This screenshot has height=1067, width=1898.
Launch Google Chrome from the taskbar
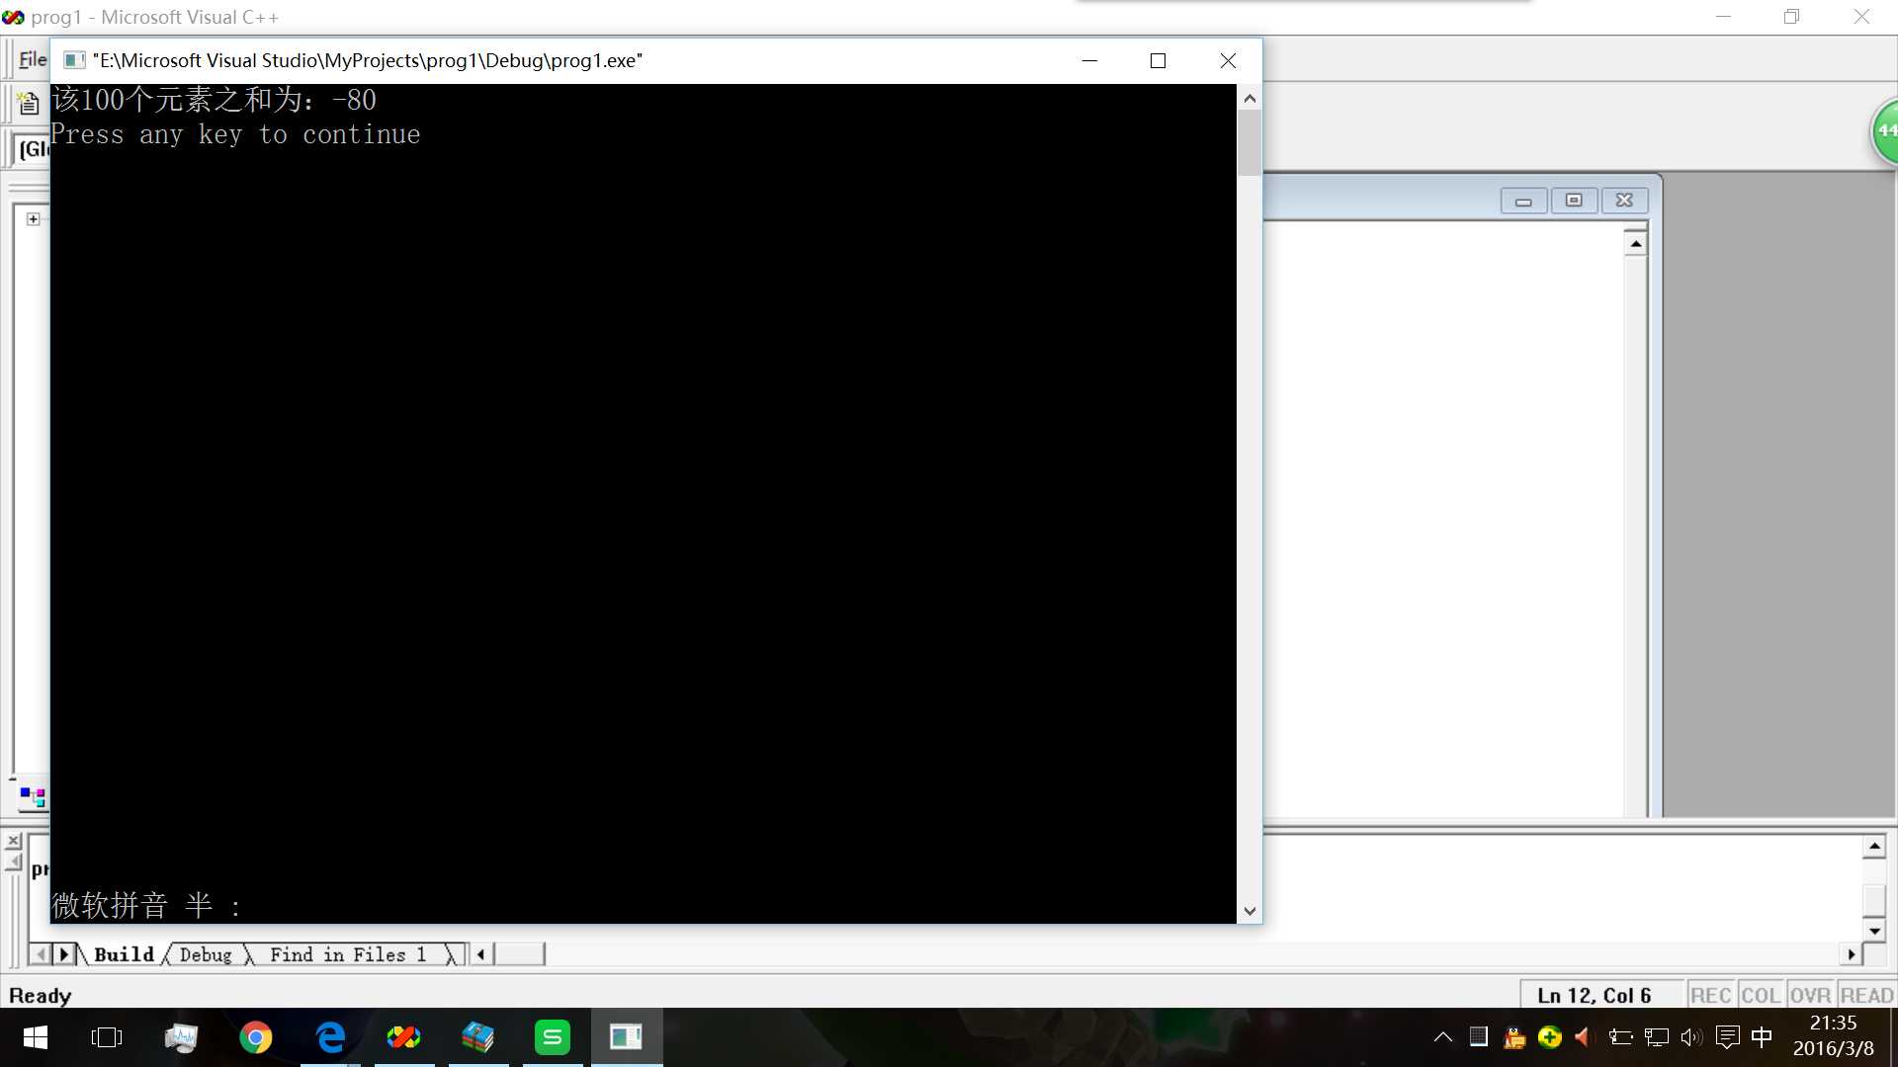(x=255, y=1037)
